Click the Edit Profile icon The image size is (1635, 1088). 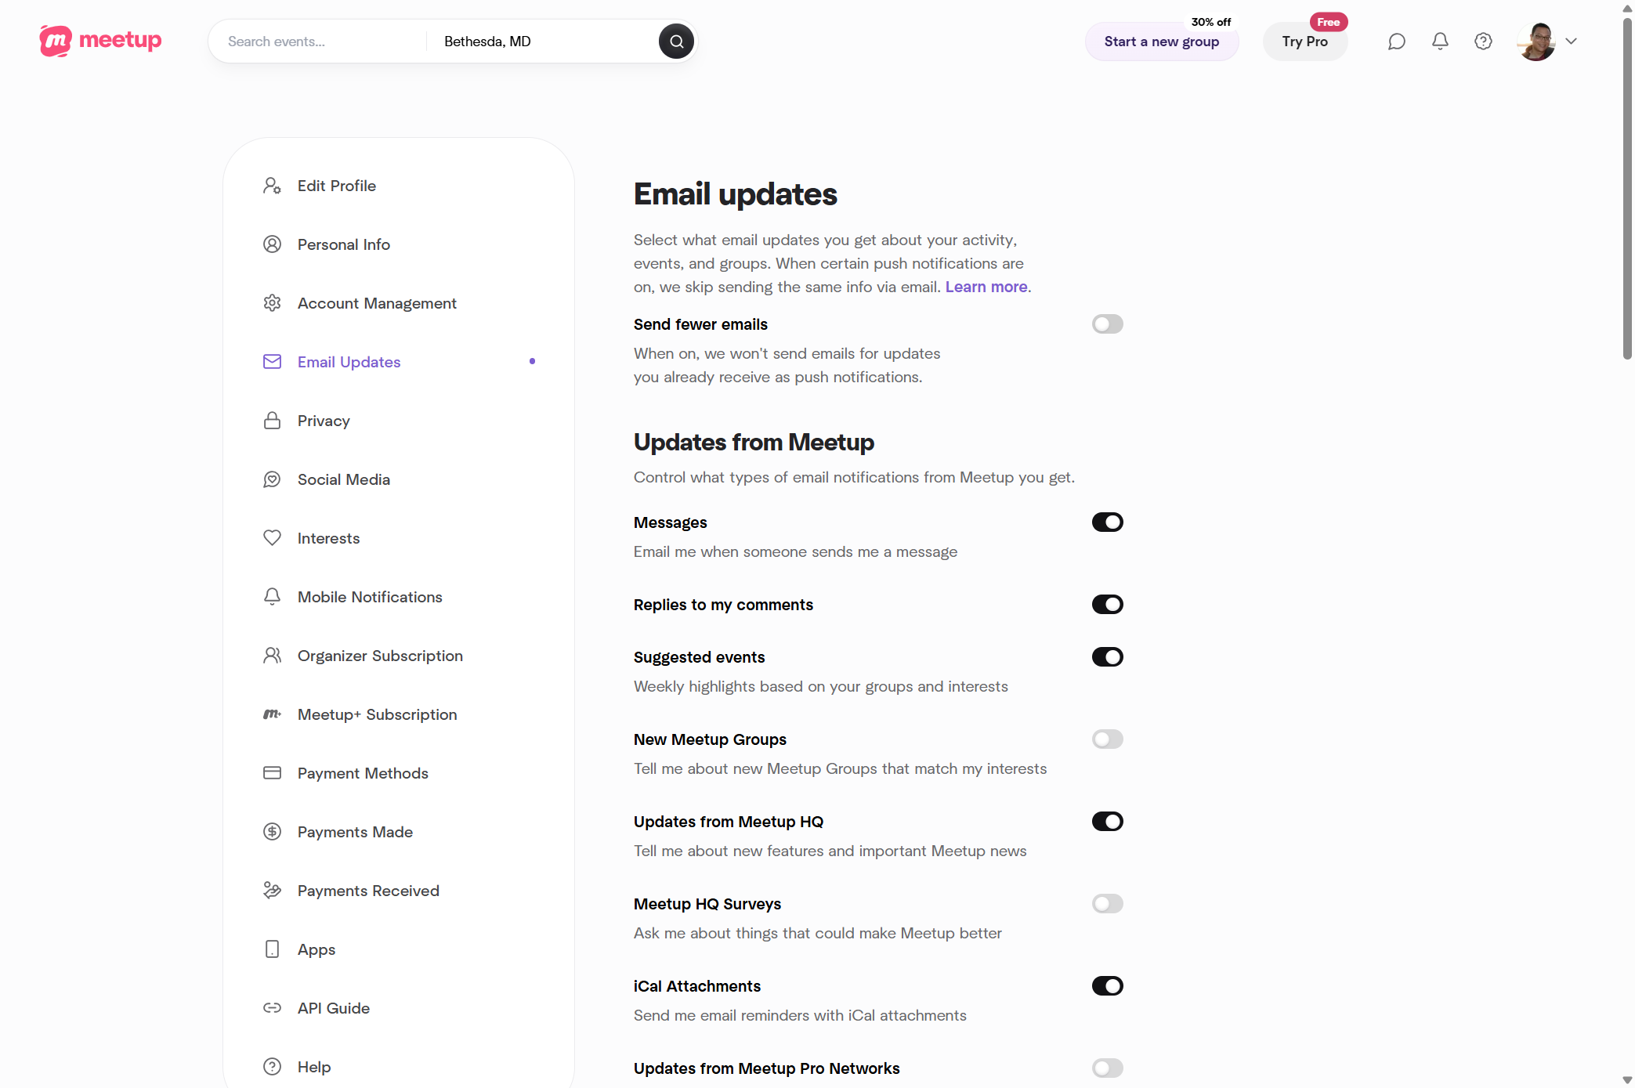point(272,186)
